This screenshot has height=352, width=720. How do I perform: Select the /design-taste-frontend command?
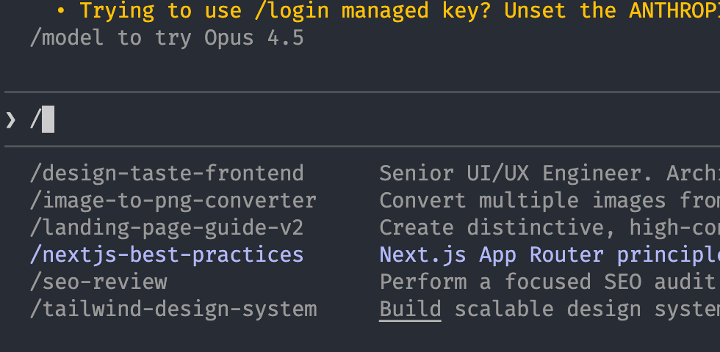[167, 173]
